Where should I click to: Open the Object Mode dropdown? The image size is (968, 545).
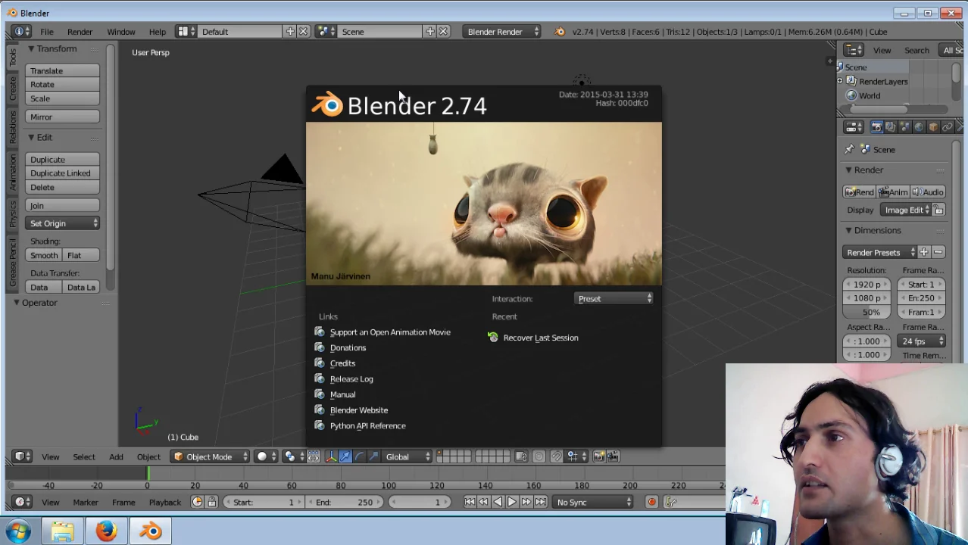(209, 456)
